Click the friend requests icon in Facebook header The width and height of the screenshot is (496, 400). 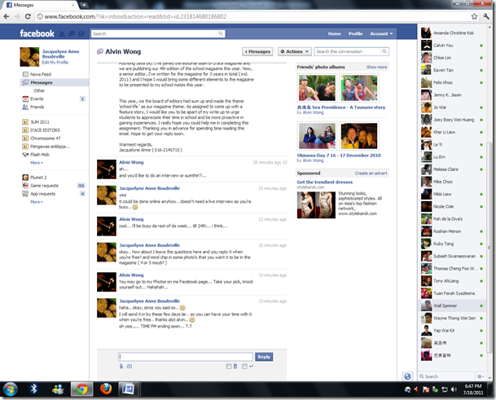tap(62, 33)
